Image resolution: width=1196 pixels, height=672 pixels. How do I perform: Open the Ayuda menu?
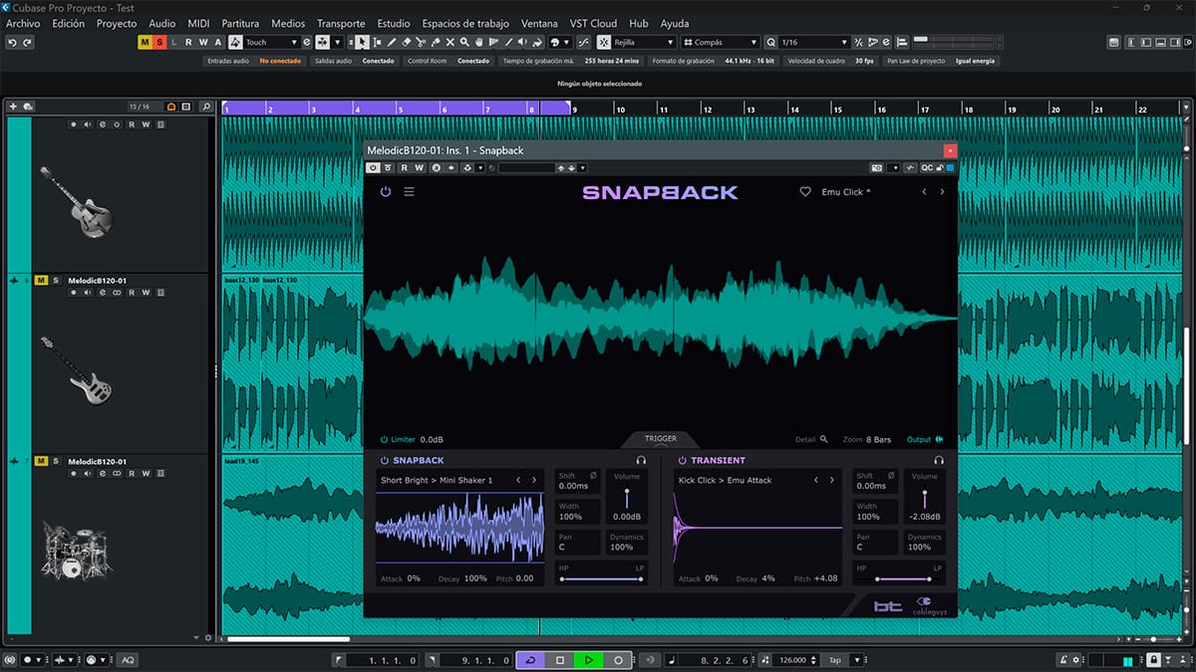click(674, 23)
